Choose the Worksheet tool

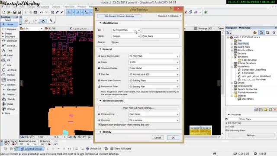10,99
